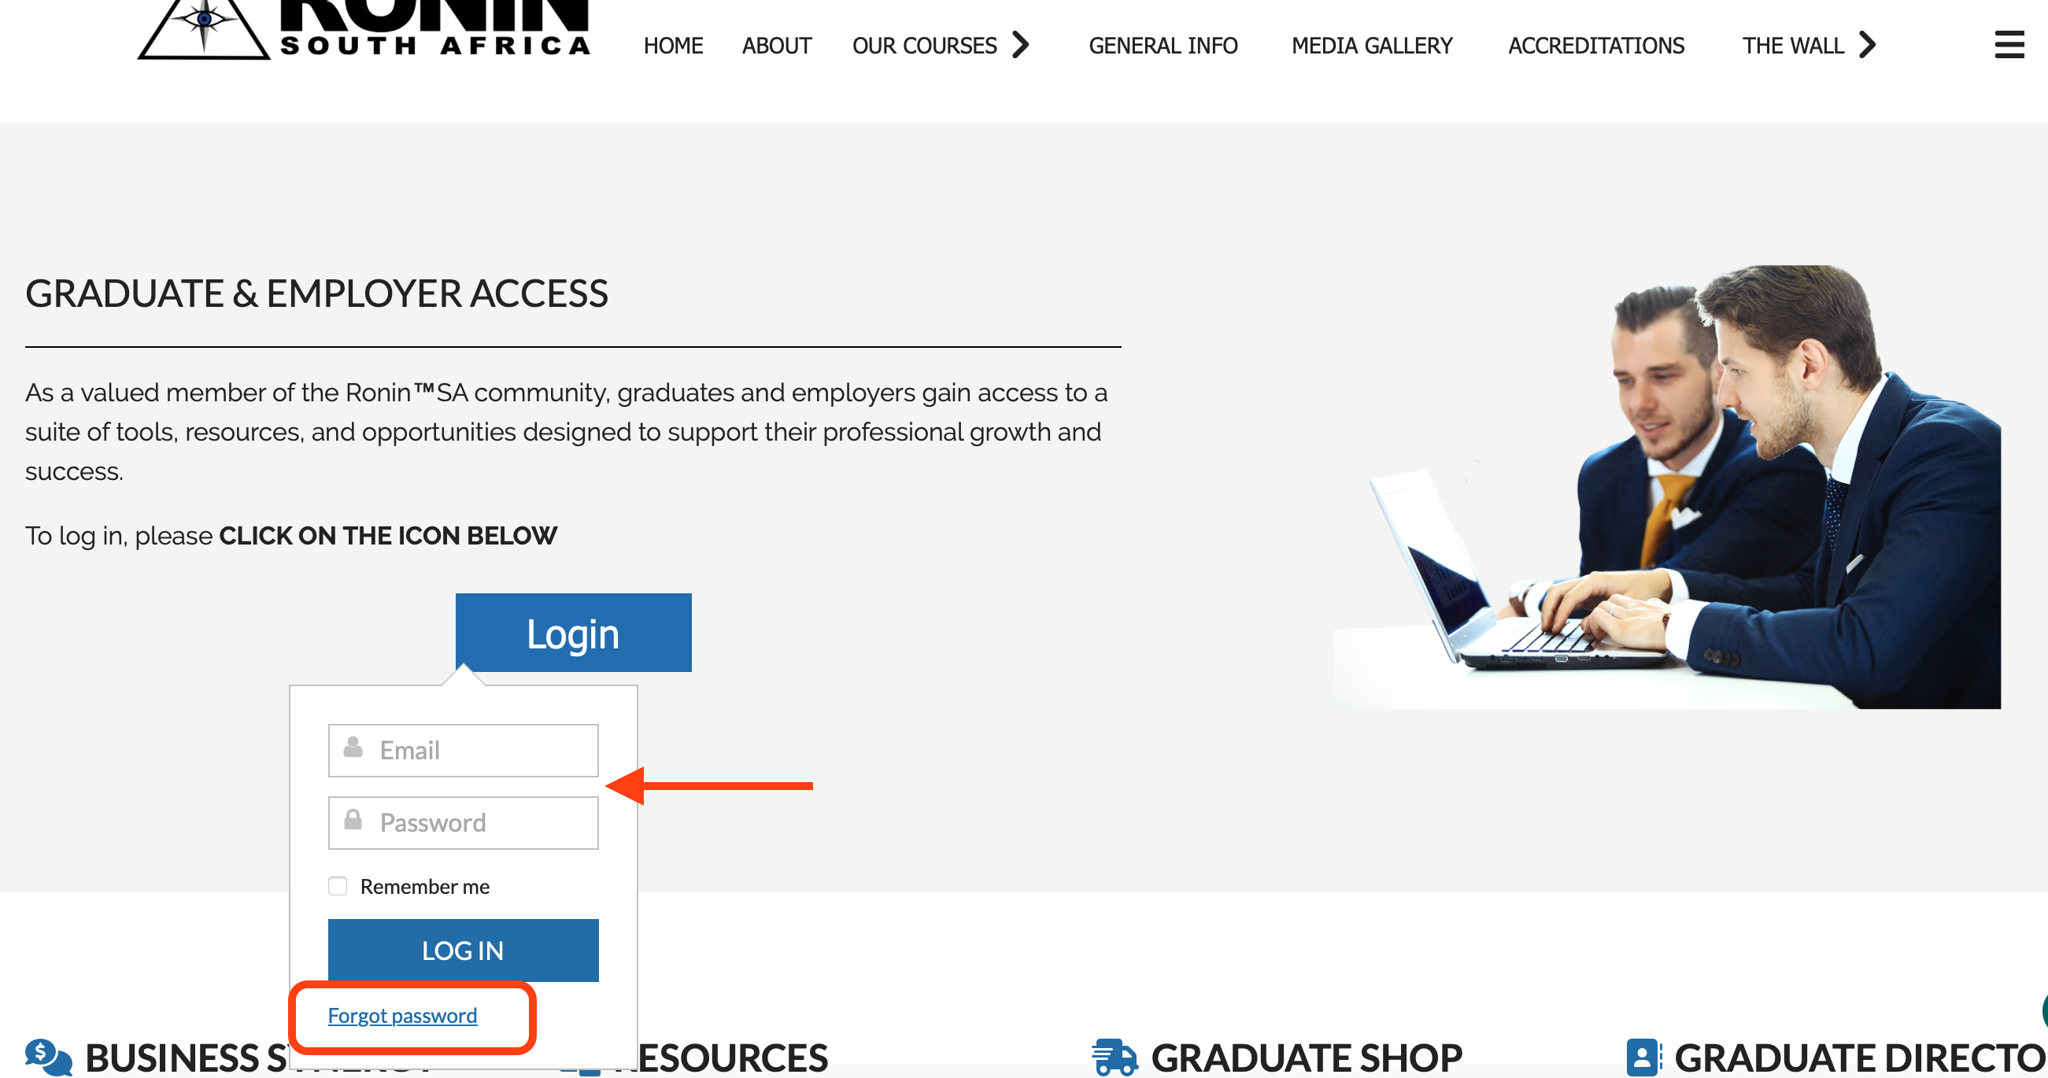Open the General Info menu item
2048x1078 pixels.
coord(1163,46)
